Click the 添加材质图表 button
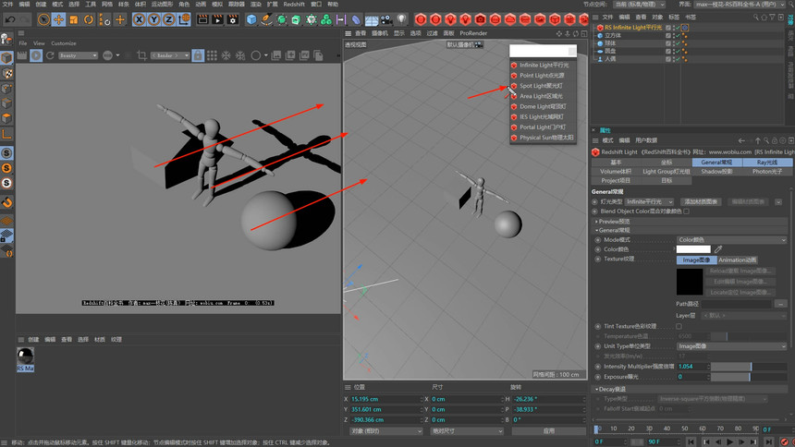This screenshot has width=795, height=447. (701, 201)
